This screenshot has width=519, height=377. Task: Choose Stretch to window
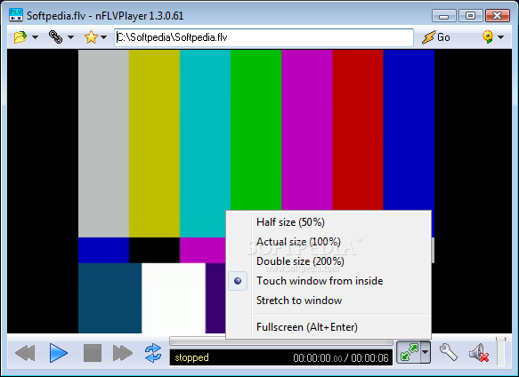point(328,301)
